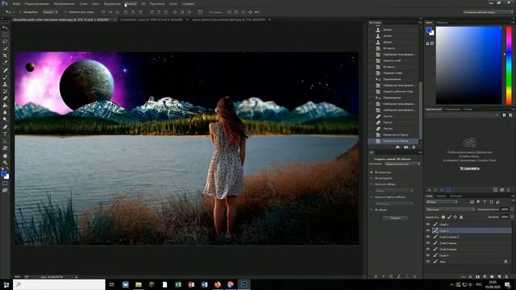Select the Clone Stamp tool
Image resolution: width=516 pixels, height=290 pixels.
(x=5, y=84)
